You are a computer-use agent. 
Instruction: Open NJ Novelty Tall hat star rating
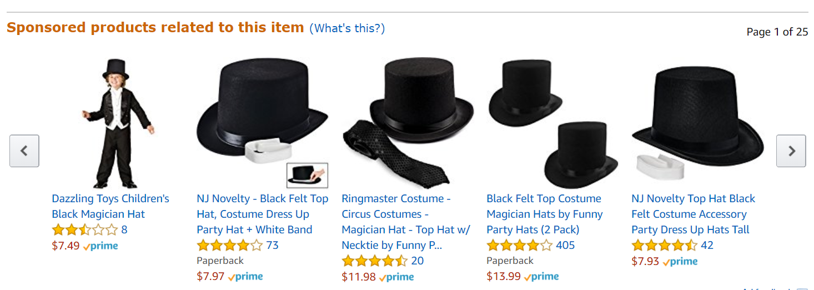pyautogui.click(x=665, y=245)
